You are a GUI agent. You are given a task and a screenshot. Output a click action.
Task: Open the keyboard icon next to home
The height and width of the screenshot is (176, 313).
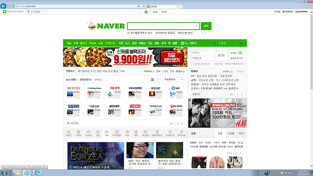[x=155, y=12]
